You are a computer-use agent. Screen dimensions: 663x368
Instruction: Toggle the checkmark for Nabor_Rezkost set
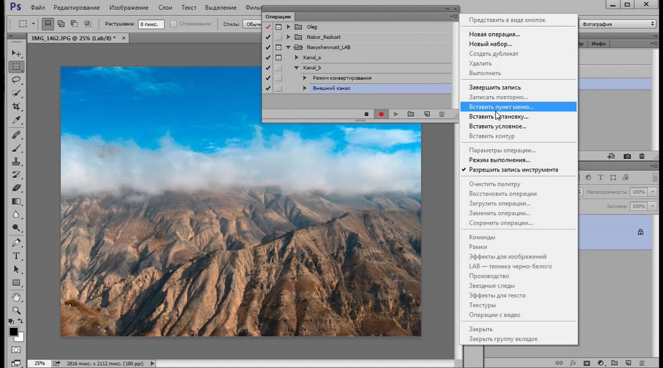[x=268, y=37]
